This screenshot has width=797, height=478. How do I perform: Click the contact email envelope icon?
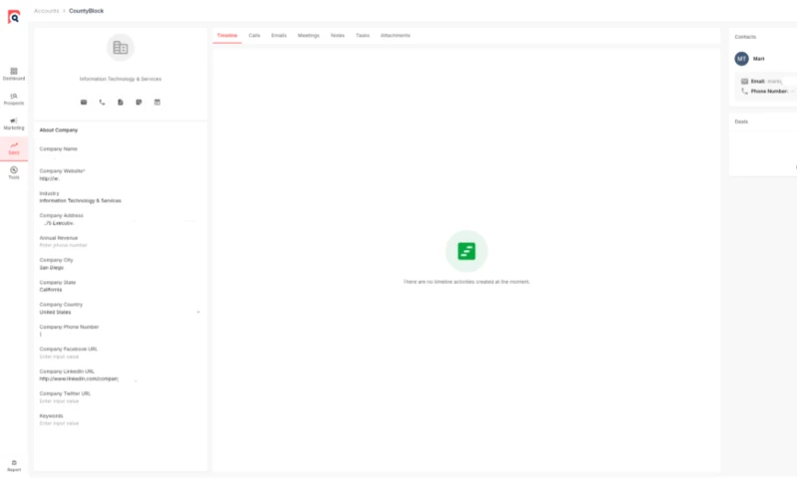coord(744,82)
